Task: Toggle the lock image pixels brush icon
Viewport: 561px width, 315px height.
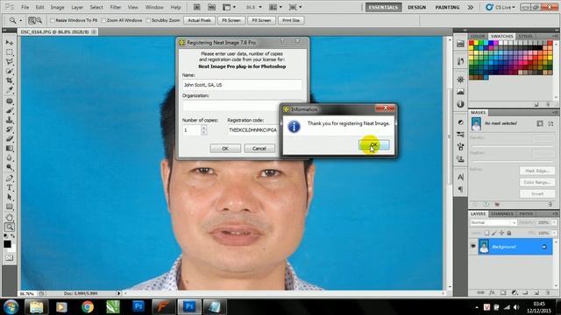Action: click(x=494, y=233)
